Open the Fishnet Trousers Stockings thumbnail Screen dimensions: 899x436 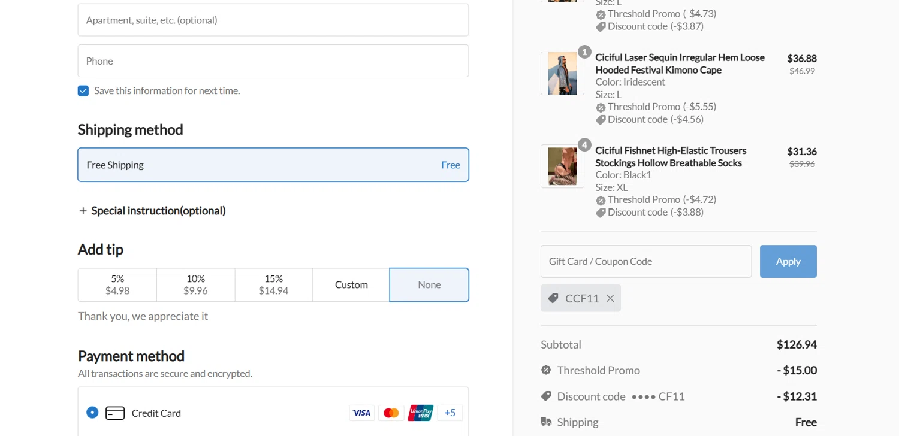(x=562, y=166)
